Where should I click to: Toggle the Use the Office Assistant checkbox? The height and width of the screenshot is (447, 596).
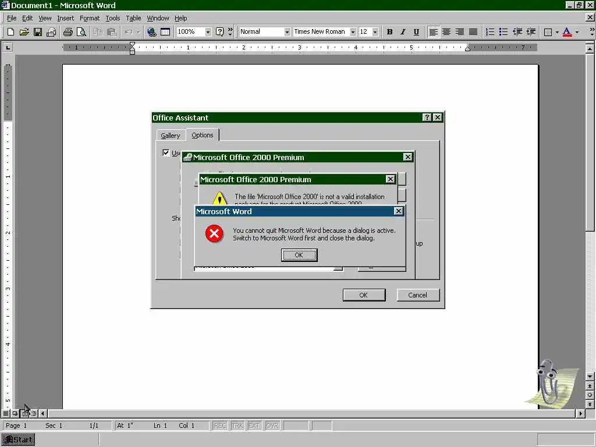[166, 153]
